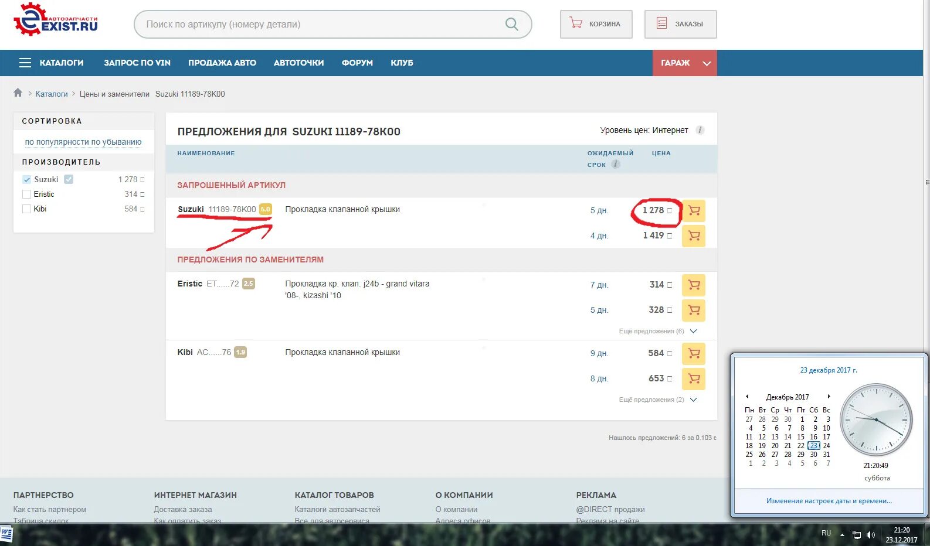The width and height of the screenshot is (930, 546).
Task: Add Suzuki 1 278 offer to cart
Action: point(694,210)
